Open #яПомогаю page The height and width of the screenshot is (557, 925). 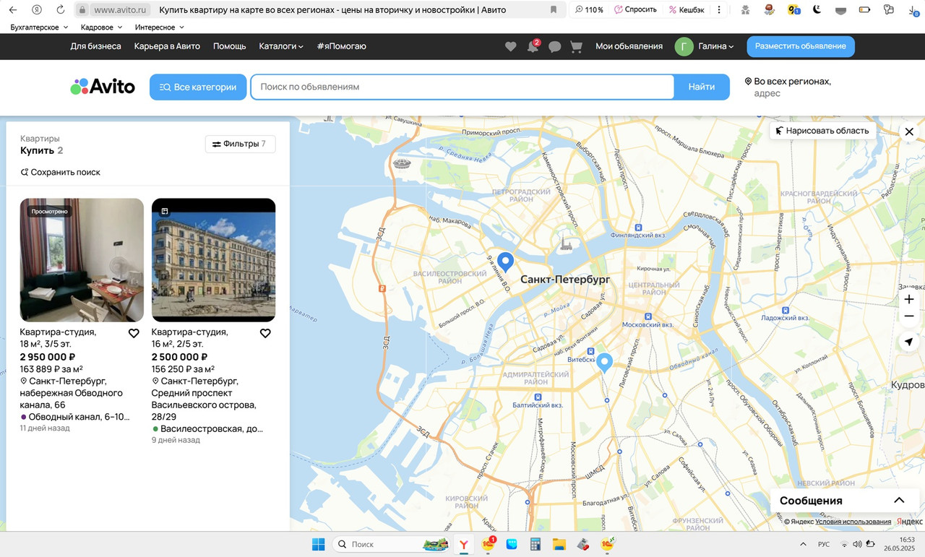pyautogui.click(x=341, y=46)
